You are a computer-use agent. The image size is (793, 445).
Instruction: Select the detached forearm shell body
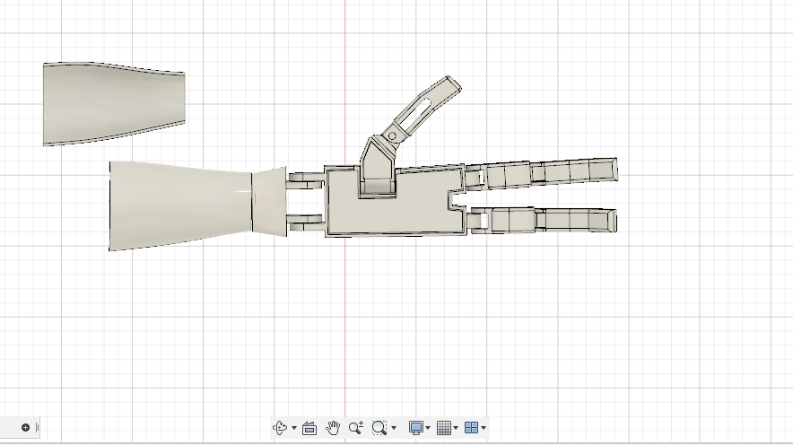114,104
